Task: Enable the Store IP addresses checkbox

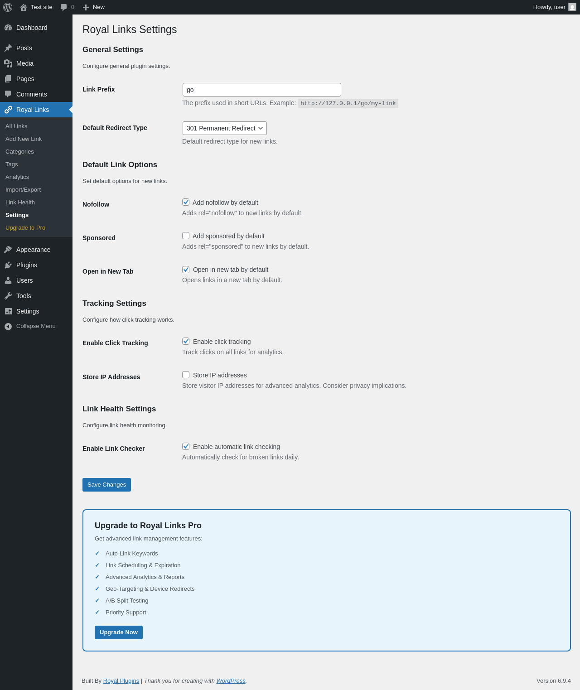Action: point(186,375)
